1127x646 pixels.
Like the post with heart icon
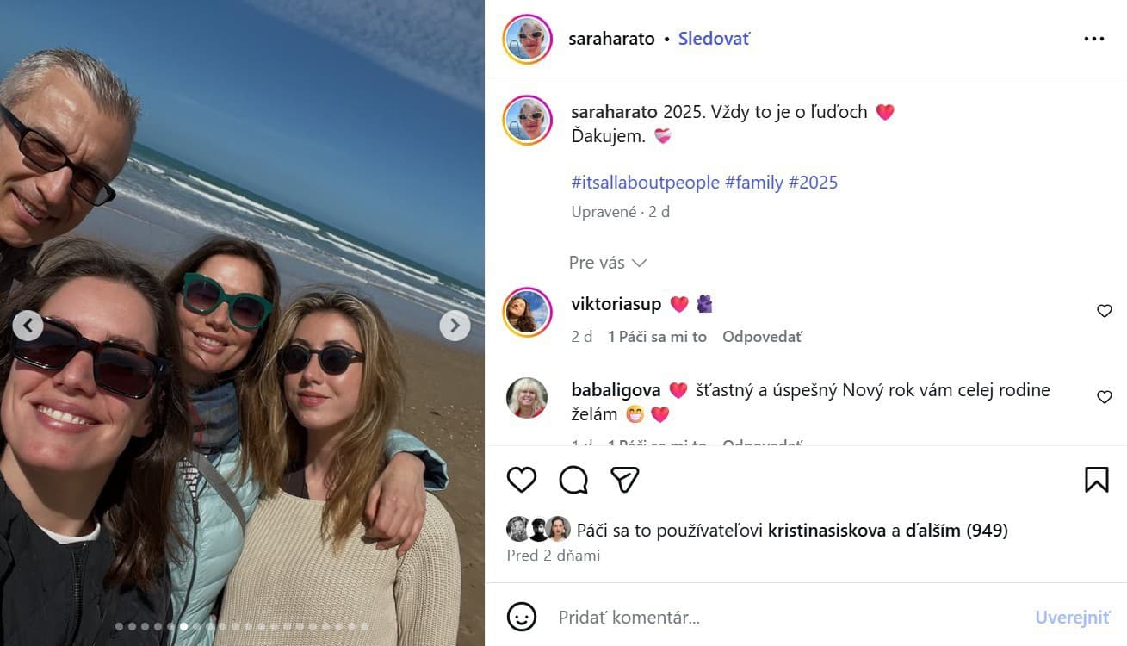tap(521, 480)
